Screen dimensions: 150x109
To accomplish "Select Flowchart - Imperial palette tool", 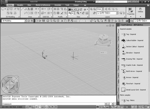I will pos(131,84).
